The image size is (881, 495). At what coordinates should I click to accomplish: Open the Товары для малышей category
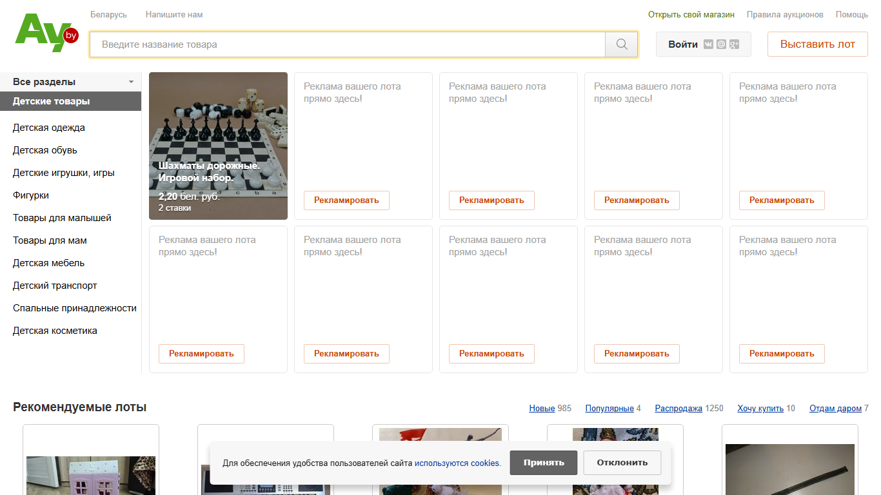pyautogui.click(x=62, y=218)
